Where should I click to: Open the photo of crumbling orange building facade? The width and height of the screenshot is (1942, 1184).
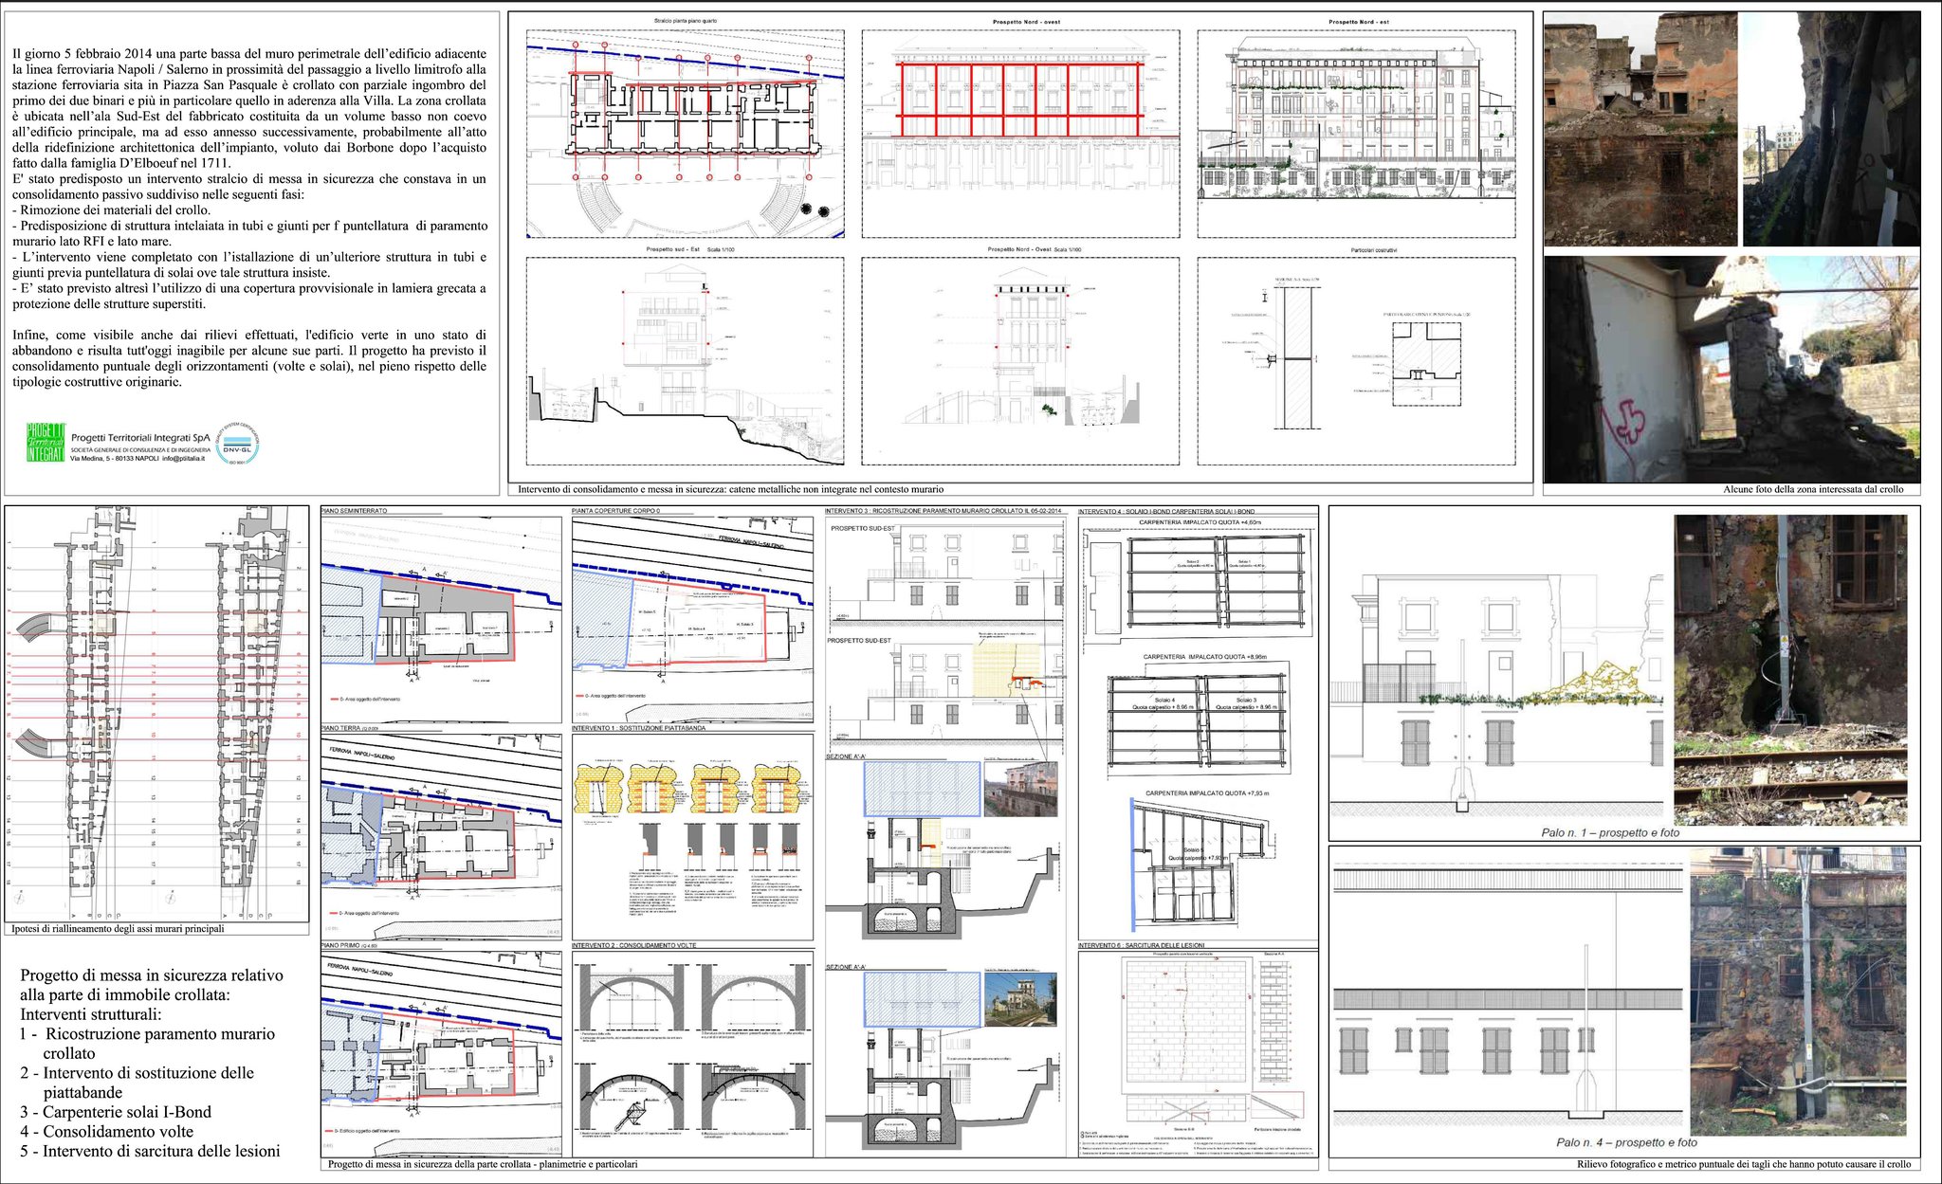coord(1640,129)
